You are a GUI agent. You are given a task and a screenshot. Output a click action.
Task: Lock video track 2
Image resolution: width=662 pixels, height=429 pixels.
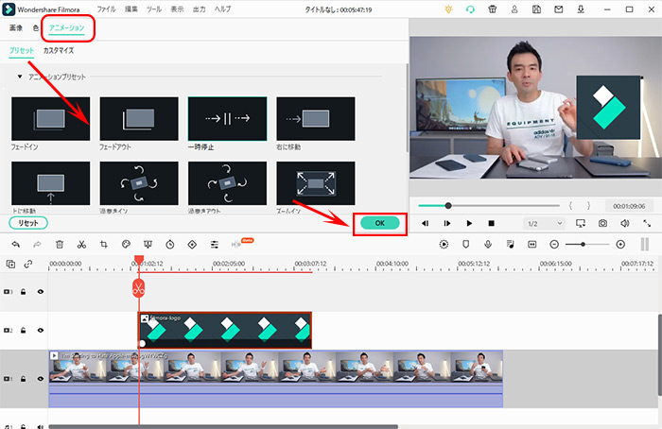click(x=24, y=331)
